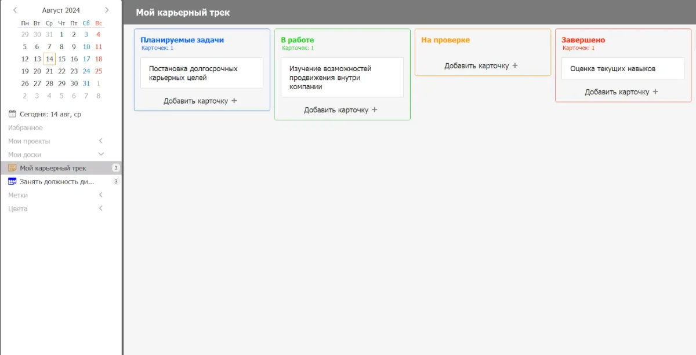Click Добавить карточку in На проверке
The width and height of the screenshot is (696, 355).
pyautogui.click(x=476, y=65)
